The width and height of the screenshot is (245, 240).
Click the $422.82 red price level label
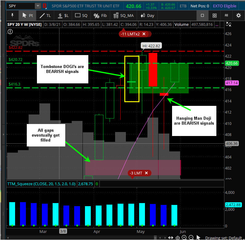click(x=15, y=47)
